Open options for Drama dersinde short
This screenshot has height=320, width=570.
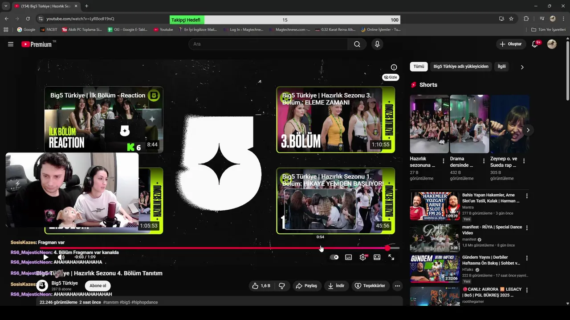pyautogui.click(x=484, y=161)
